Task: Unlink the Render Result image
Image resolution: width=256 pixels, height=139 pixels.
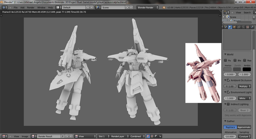Action: [71, 136]
